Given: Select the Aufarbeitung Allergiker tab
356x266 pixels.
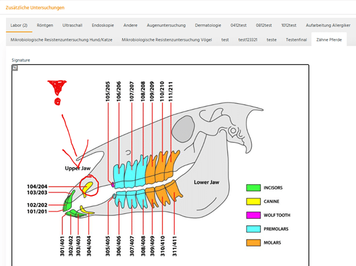Looking at the screenshot, I should point(327,25).
